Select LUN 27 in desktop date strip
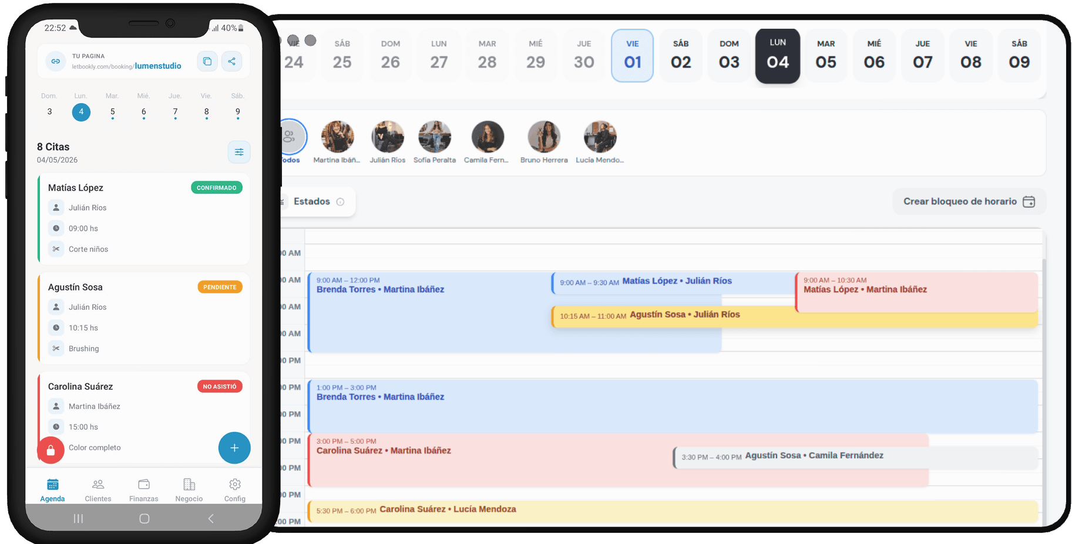The height and width of the screenshot is (544, 1072). [x=439, y=55]
